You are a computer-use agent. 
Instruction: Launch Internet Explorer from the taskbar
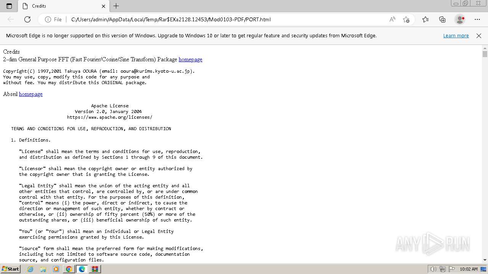pyautogui.click(x=30, y=269)
